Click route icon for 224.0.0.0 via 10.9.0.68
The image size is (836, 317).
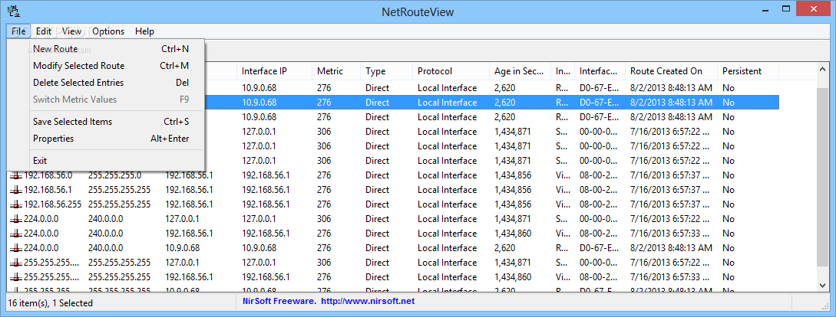[x=16, y=248]
